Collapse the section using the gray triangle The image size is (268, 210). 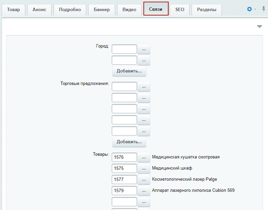[260, 27]
